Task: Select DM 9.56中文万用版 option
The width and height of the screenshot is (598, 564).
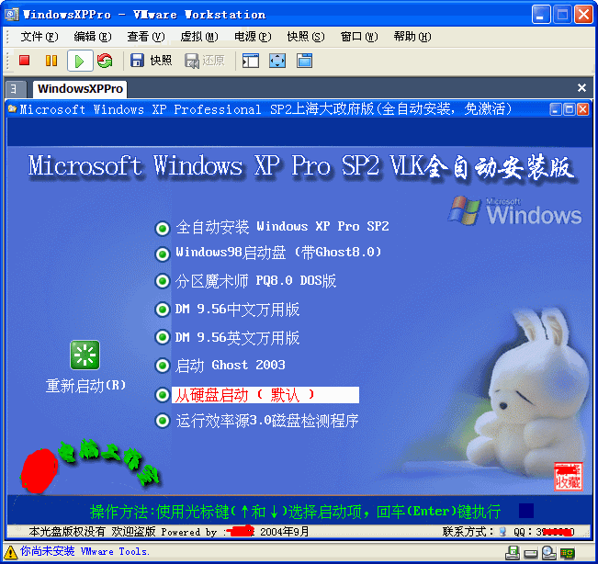Action: coord(227,310)
